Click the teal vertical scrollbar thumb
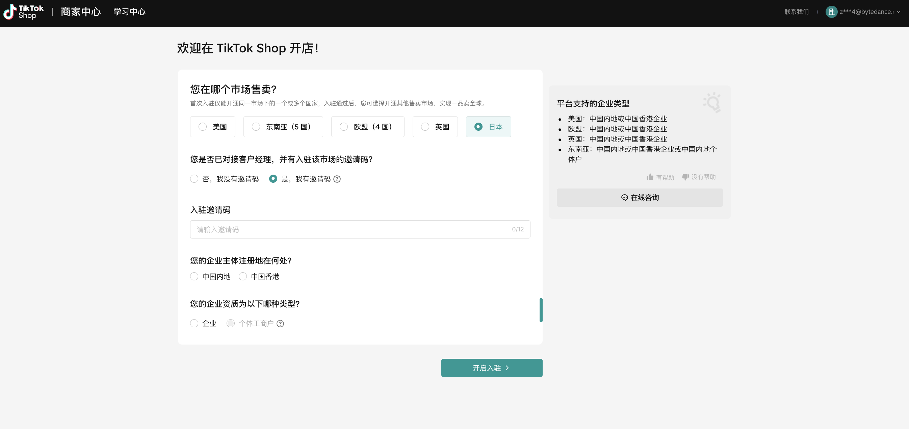 pyautogui.click(x=541, y=310)
